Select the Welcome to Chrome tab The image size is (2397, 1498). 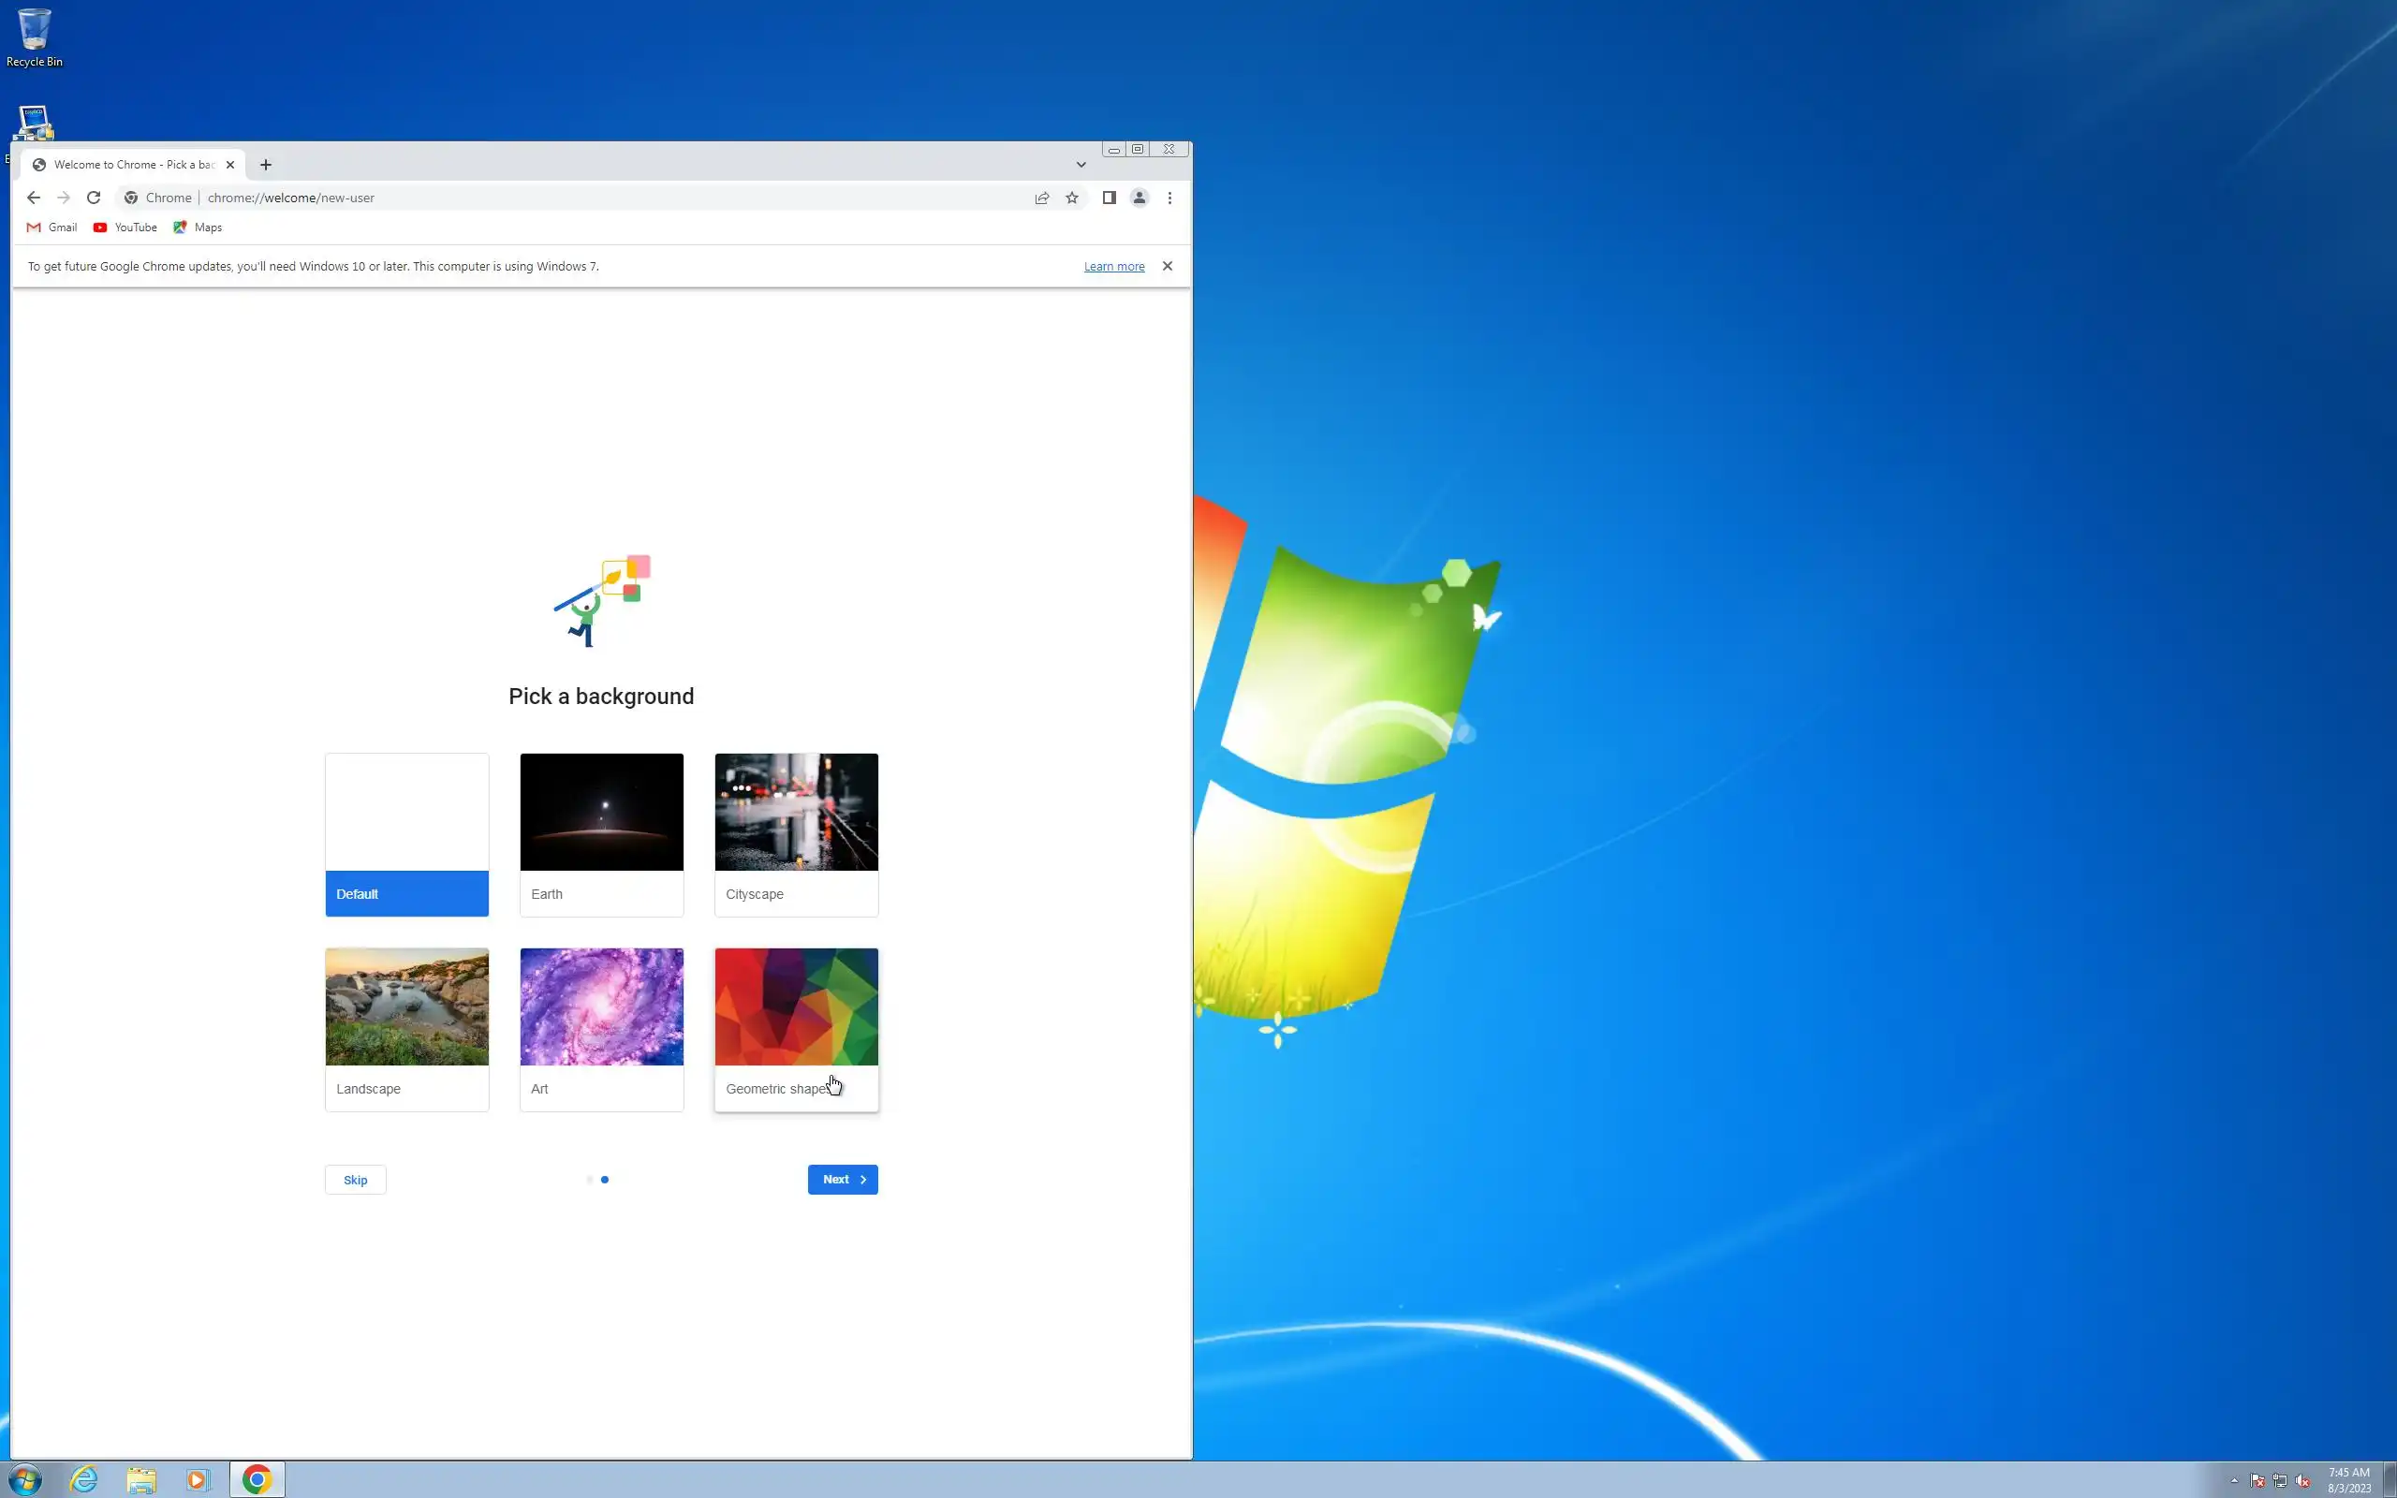(x=133, y=166)
